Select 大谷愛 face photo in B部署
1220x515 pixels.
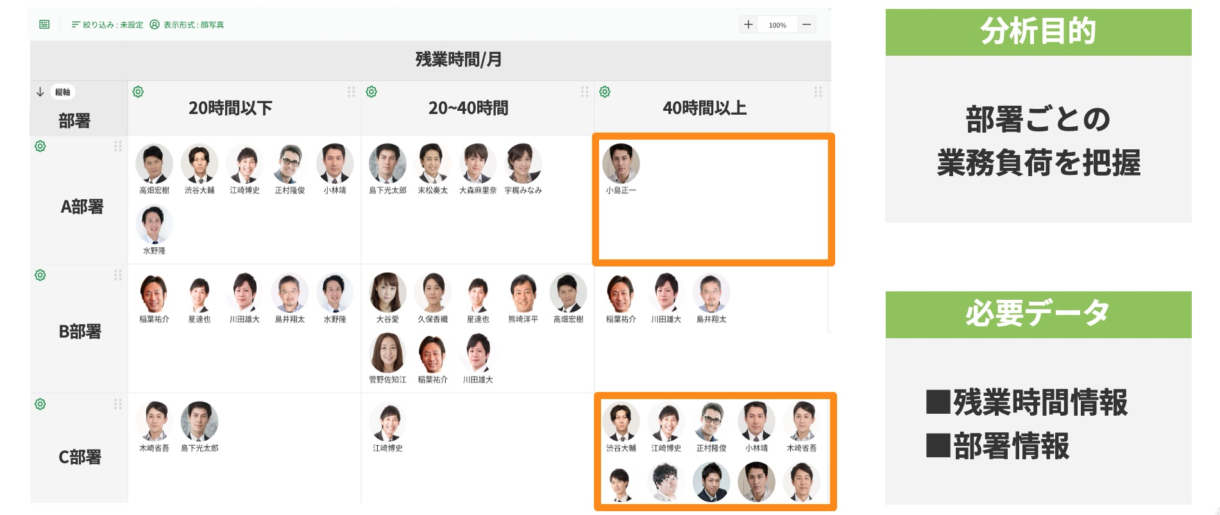[387, 293]
